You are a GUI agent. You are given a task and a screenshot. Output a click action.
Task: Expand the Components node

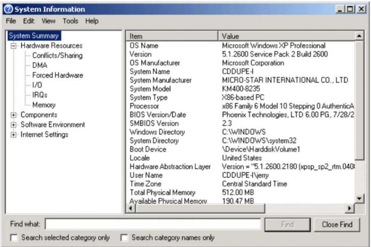pyautogui.click(x=14, y=115)
